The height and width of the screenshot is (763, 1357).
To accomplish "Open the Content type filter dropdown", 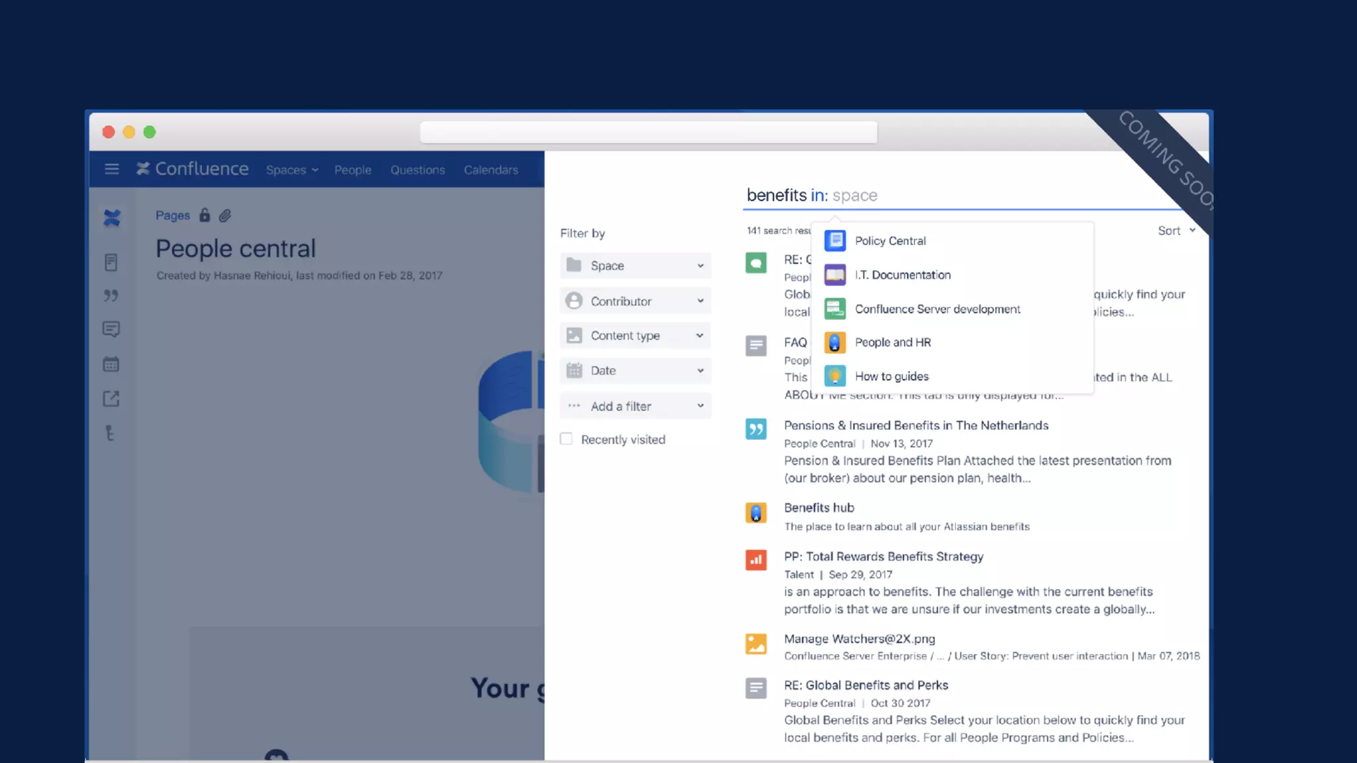I will click(x=635, y=336).
